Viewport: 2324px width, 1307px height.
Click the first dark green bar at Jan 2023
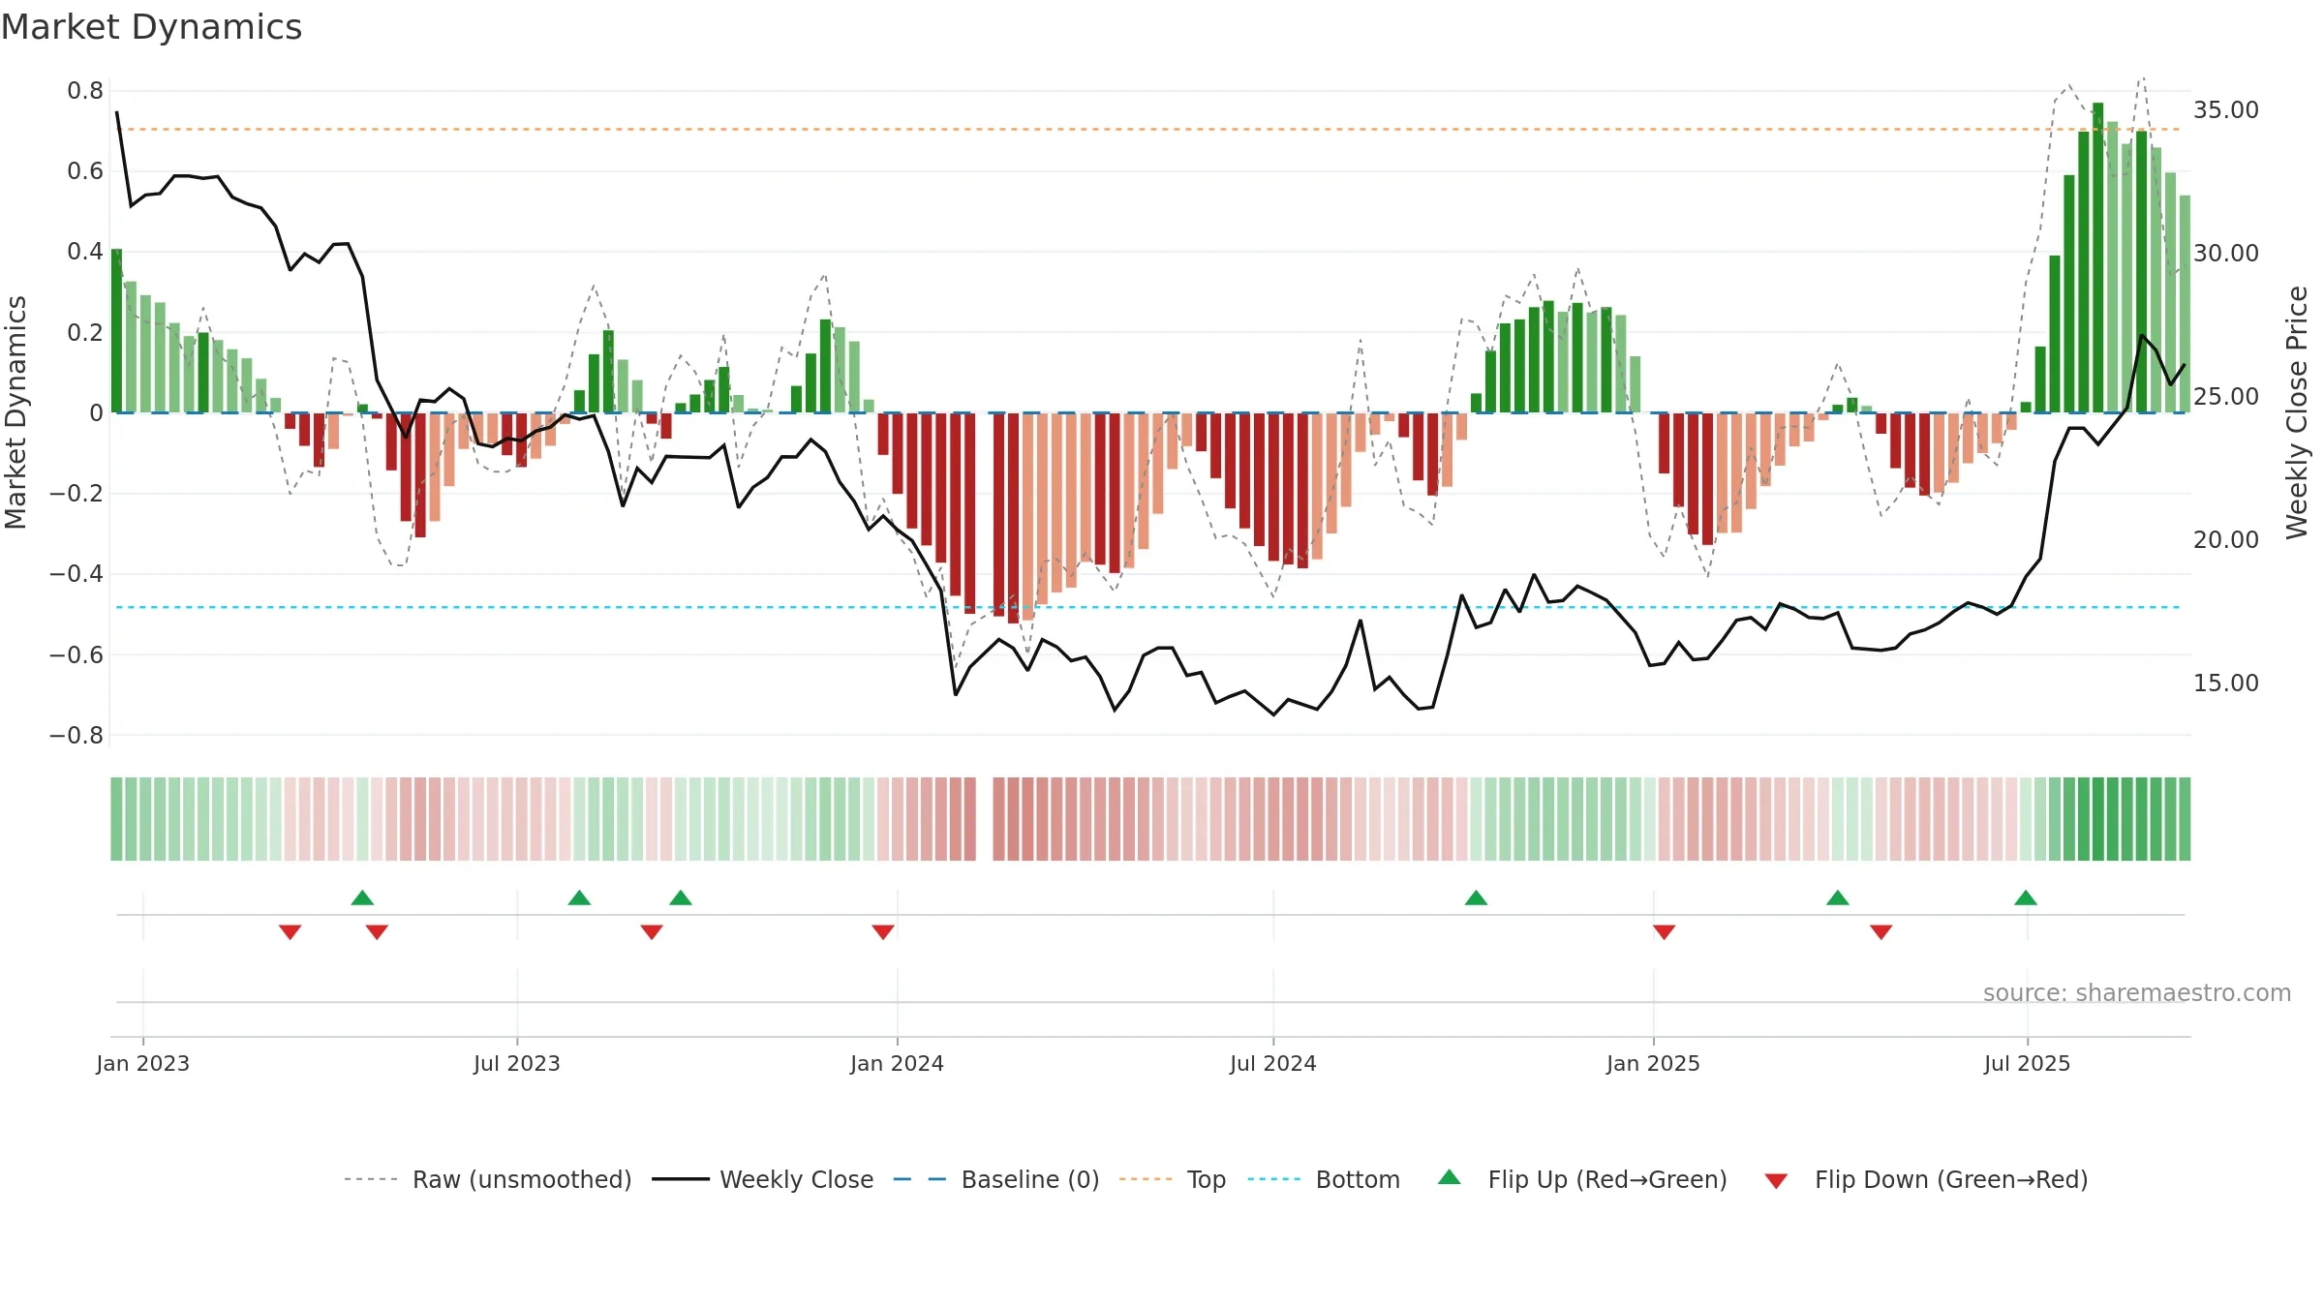click(x=117, y=331)
